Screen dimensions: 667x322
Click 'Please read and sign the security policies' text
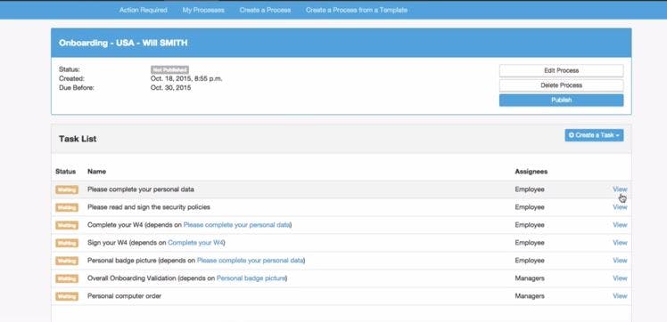pyautogui.click(x=148, y=207)
